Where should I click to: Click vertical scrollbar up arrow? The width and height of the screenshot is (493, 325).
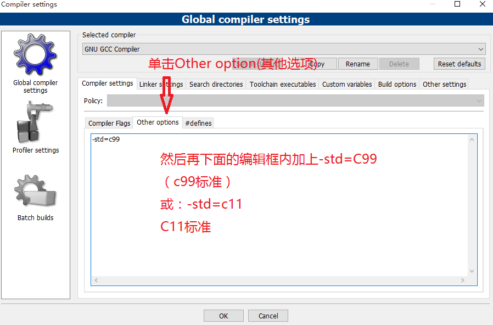click(x=472, y=139)
